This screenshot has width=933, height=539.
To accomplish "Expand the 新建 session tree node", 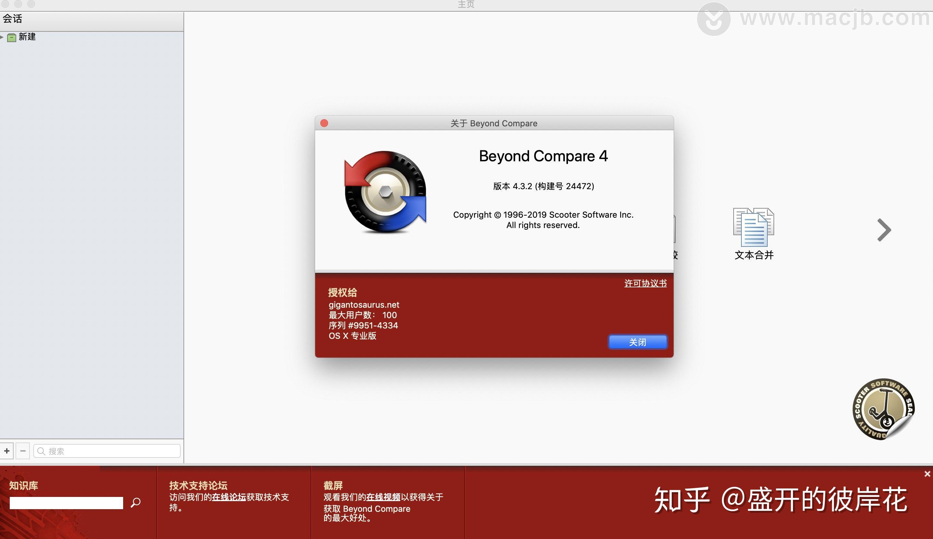I will tap(2, 37).
